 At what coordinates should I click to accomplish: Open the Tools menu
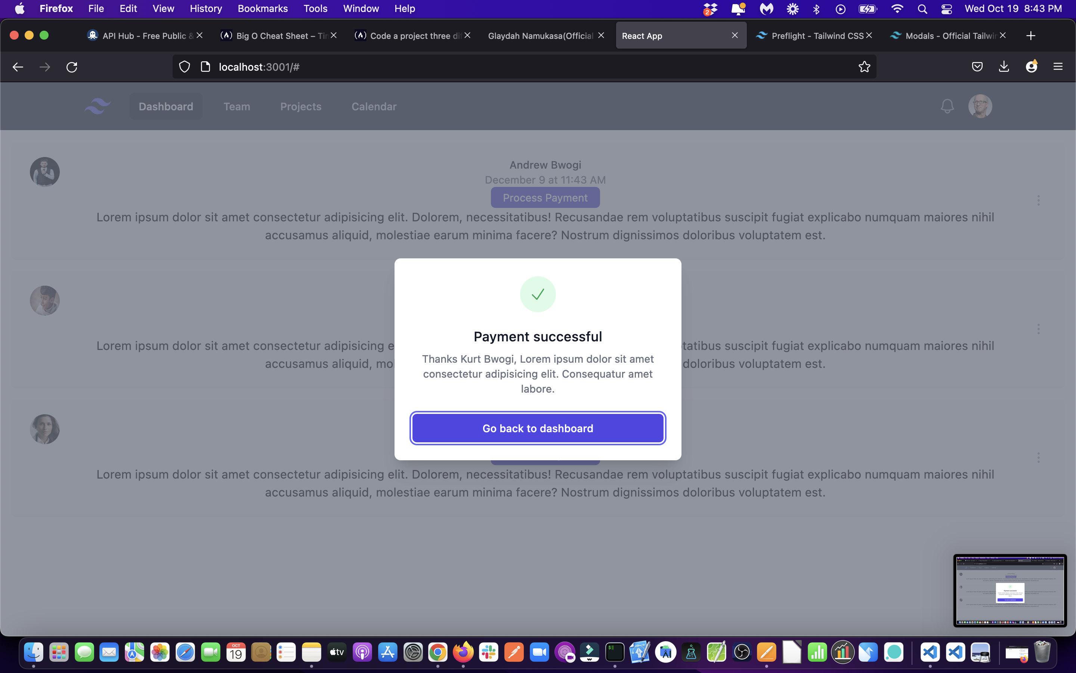click(x=315, y=9)
